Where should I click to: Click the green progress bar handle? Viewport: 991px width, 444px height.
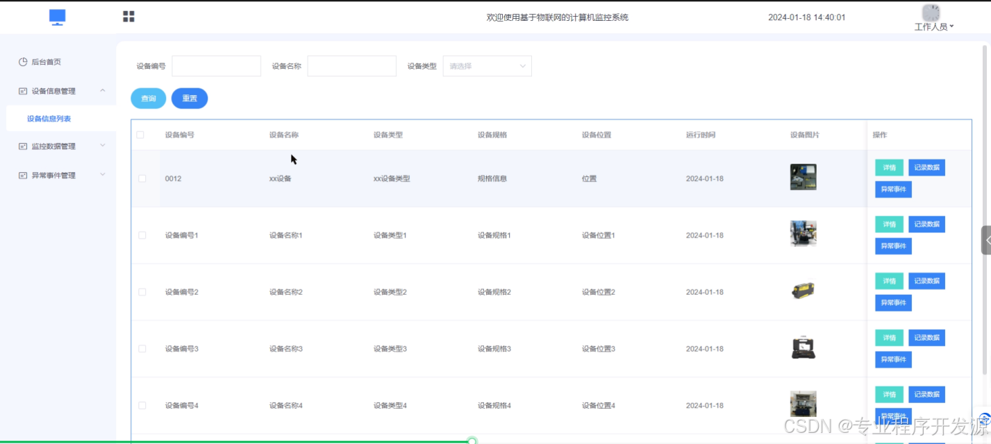click(x=472, y=441)
